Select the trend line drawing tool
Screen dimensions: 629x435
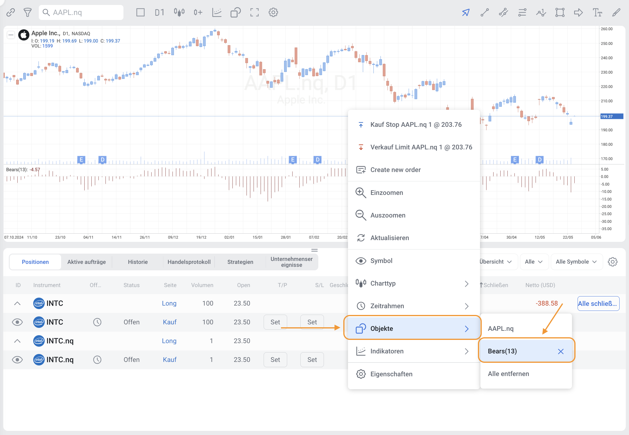tap(484, 12)
